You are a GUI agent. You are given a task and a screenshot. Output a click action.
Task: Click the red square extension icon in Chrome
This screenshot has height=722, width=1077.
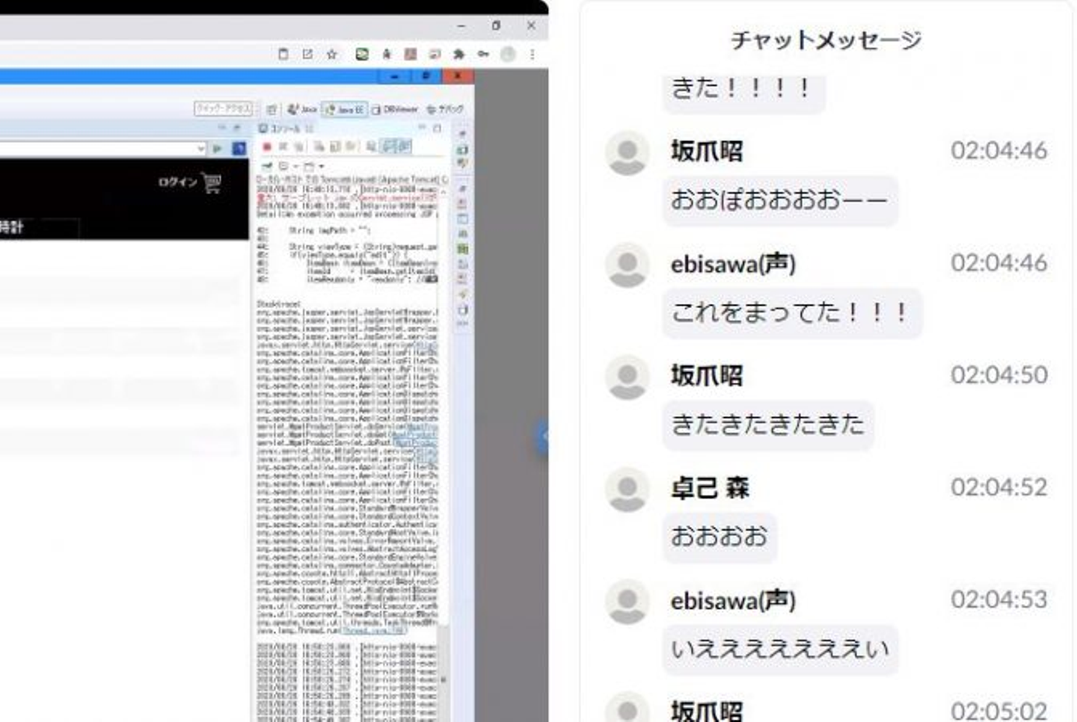click(410, 54)
